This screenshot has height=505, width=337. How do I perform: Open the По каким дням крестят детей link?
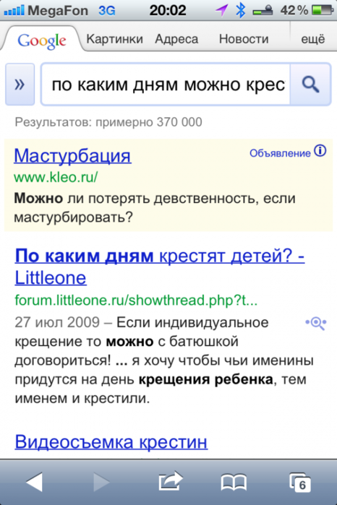[160, 267]
